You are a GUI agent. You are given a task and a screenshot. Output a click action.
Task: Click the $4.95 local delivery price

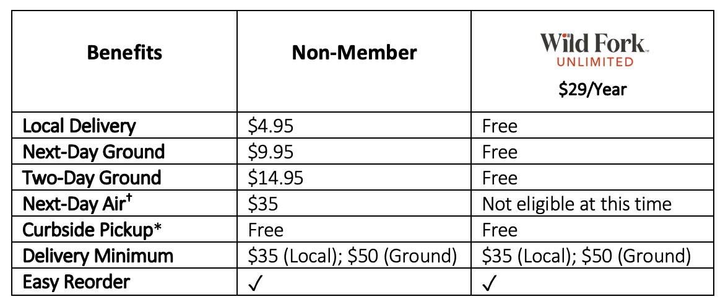[271, 126]
